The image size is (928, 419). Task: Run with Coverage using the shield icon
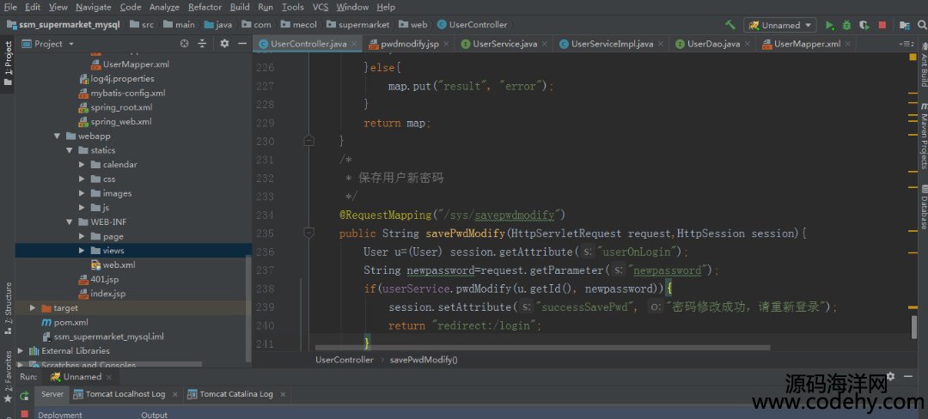864,26
